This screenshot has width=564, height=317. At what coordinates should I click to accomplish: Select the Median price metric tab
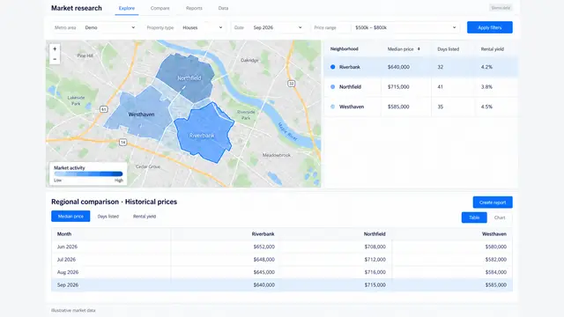[x=70, y=217]
